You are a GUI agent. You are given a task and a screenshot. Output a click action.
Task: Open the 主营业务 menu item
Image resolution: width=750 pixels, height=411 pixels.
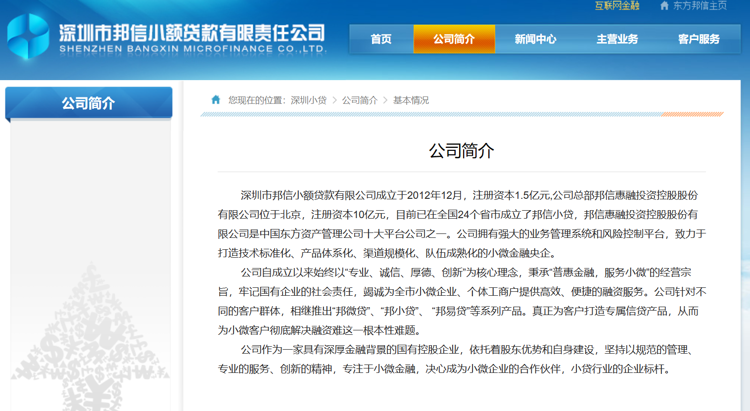pos(617,39)
